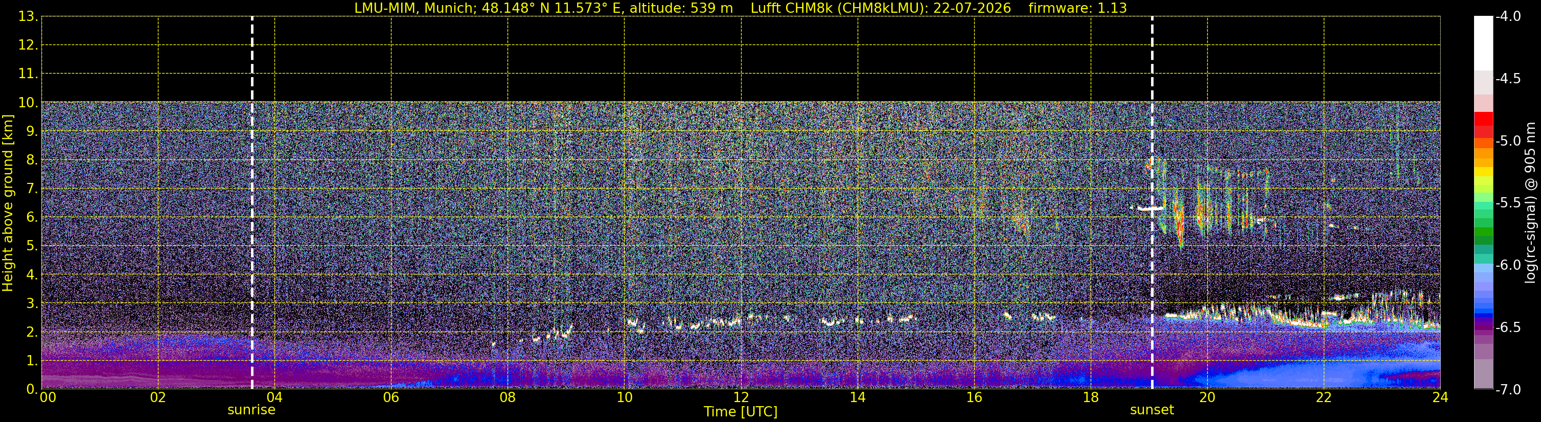This screenshot has width=1541, height=422.
Task: Click the Time [UTC] axis label
Action: (741, 412)
